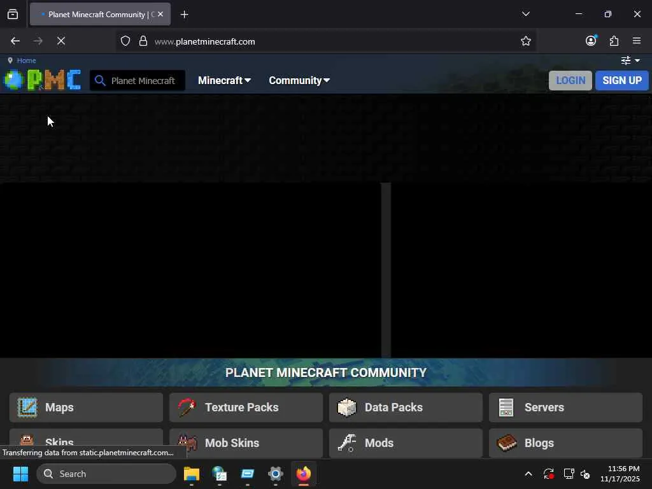Click the blue window app taskbar icon
The width and height of the screenshot is (652, 489).
248,474
